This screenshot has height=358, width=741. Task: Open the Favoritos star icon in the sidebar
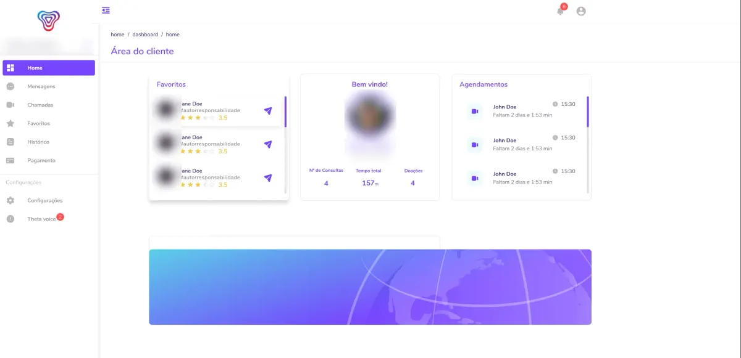coord(10,123)
